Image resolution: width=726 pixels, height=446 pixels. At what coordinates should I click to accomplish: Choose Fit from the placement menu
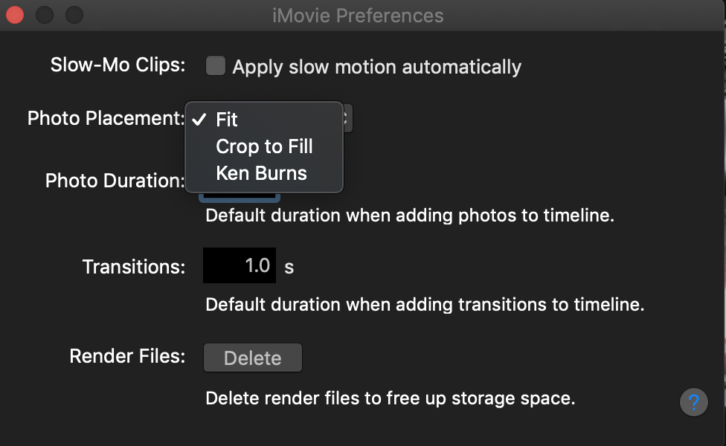pyautogui.click(x=227, y=120)
